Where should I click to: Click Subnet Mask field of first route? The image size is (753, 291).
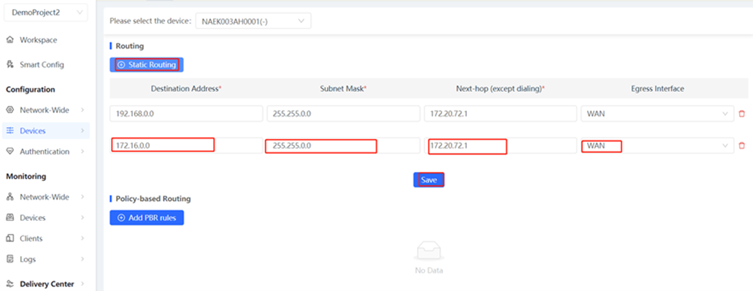pos(343,113)
